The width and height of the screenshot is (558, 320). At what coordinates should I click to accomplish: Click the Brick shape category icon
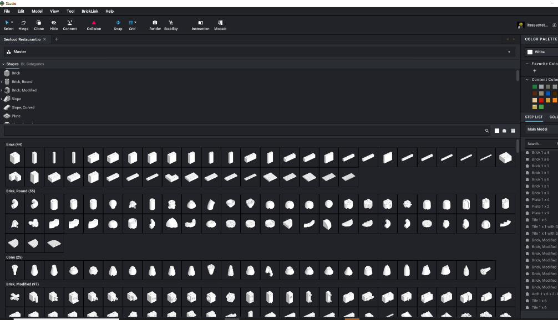coord(7,73)
